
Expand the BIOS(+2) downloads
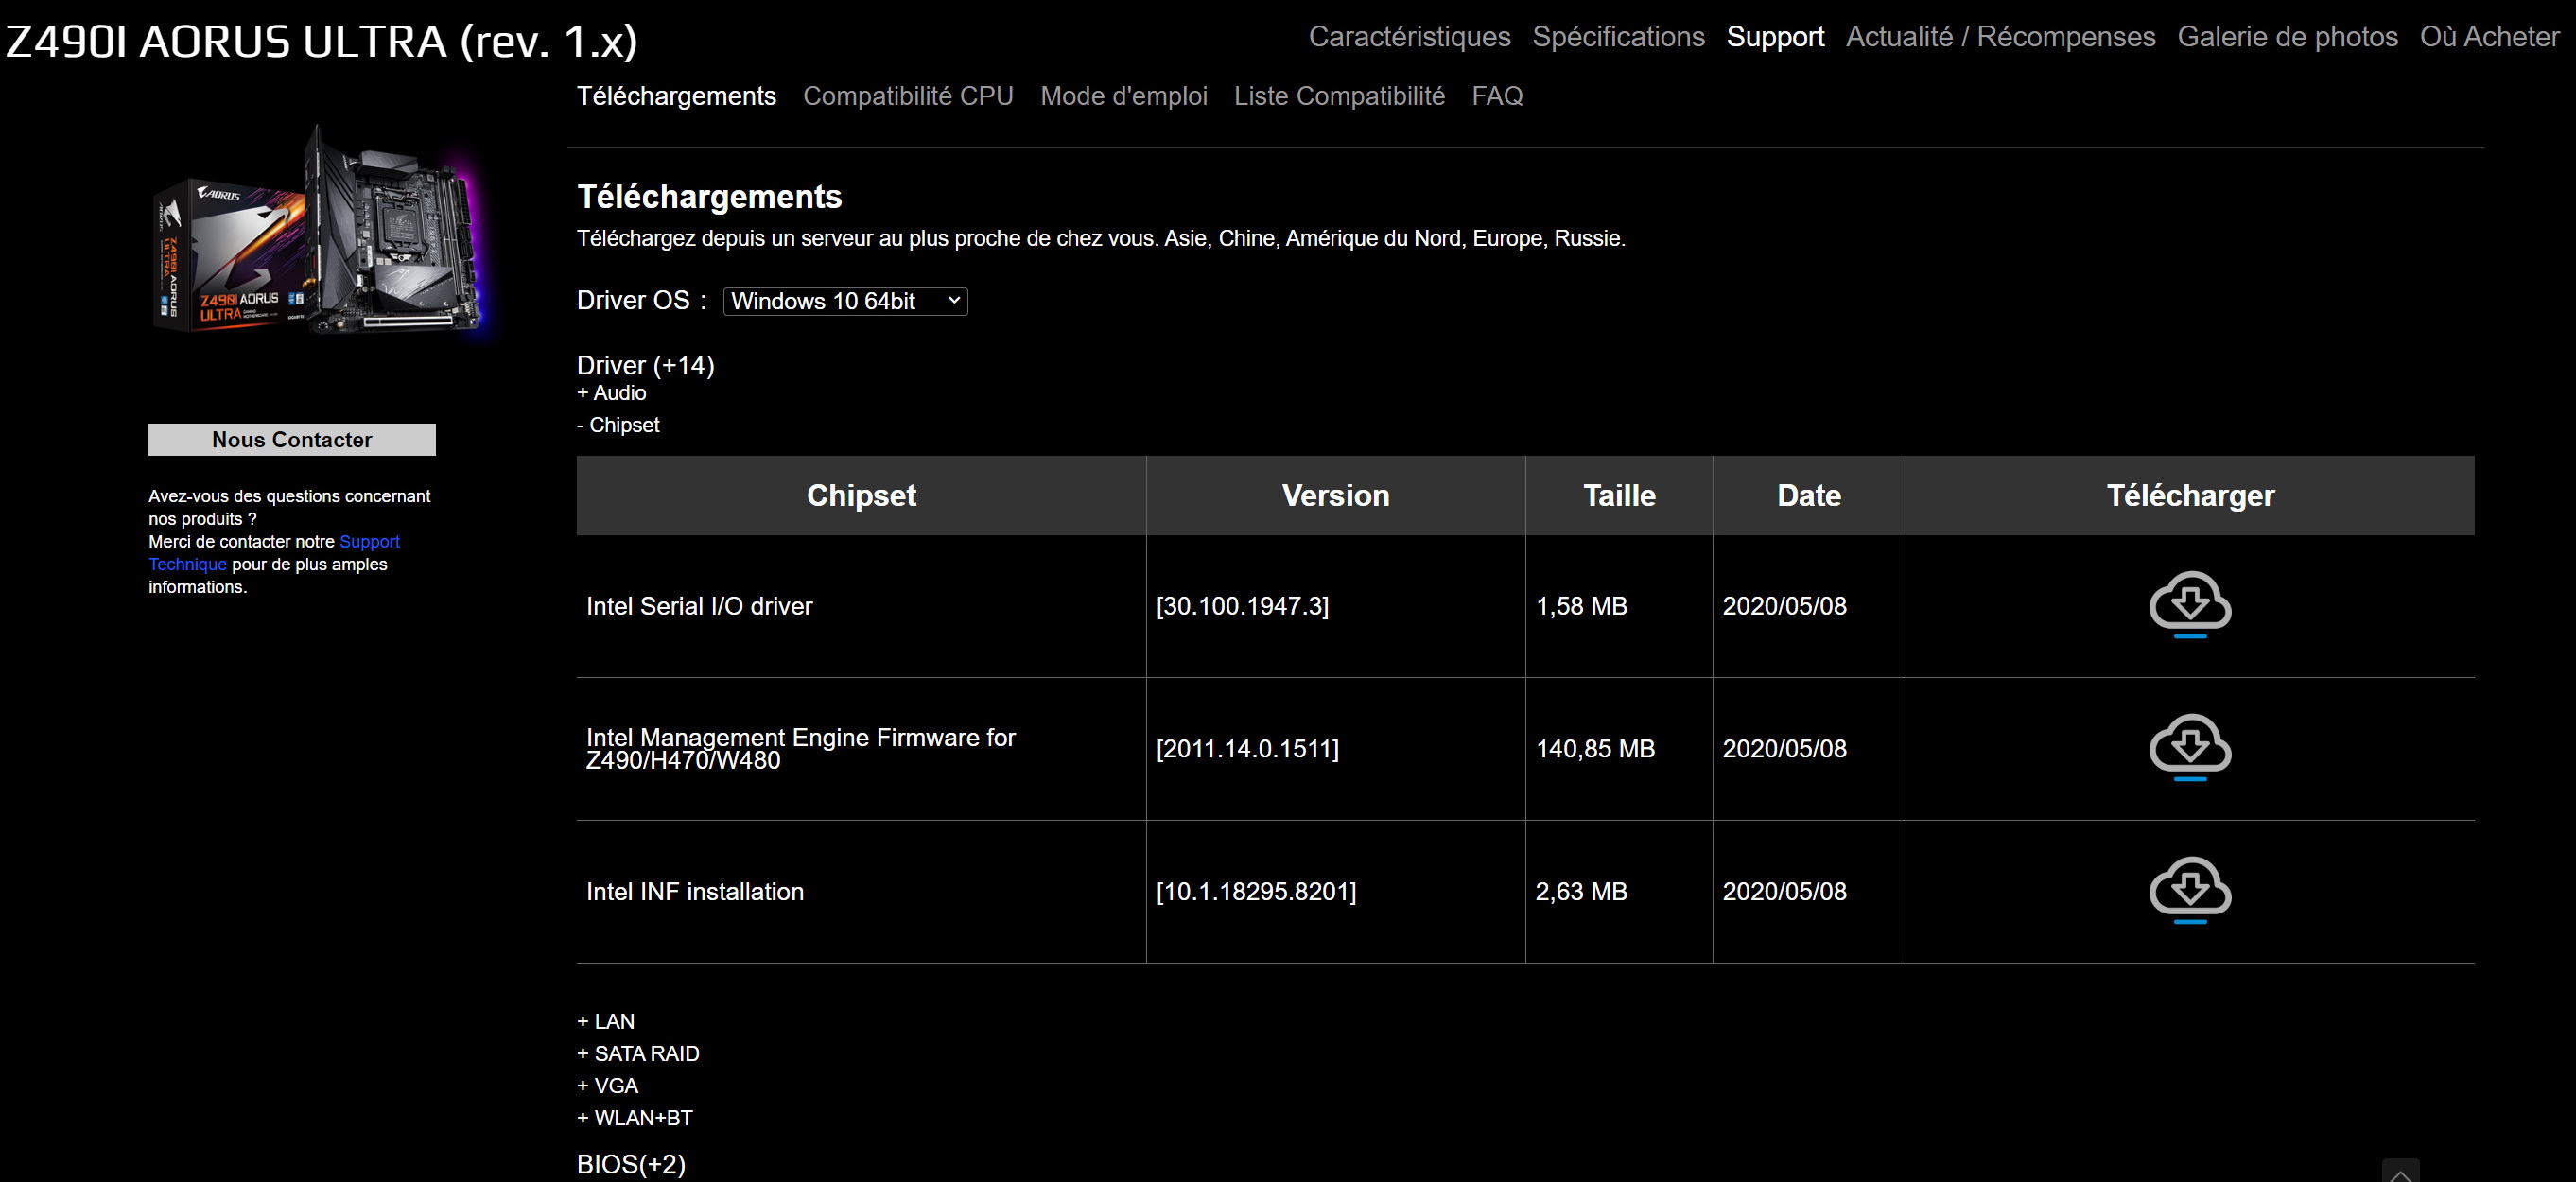tap(630, 1164)
